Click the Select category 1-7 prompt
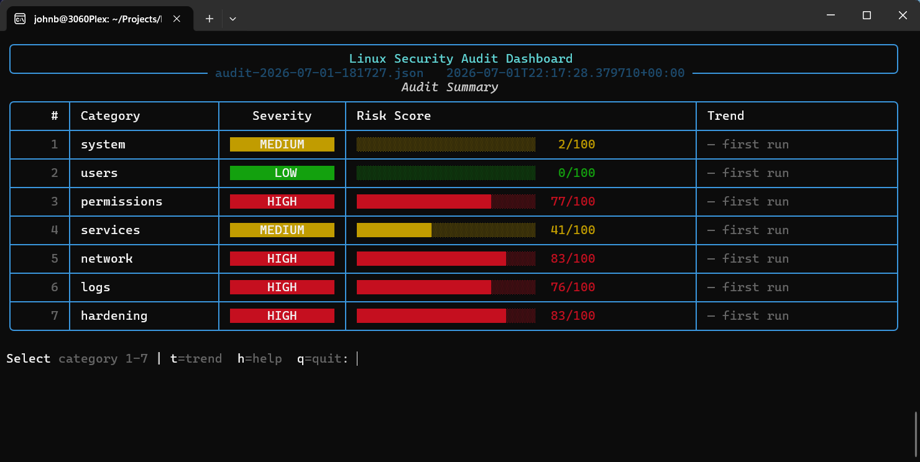 [77, 359]
